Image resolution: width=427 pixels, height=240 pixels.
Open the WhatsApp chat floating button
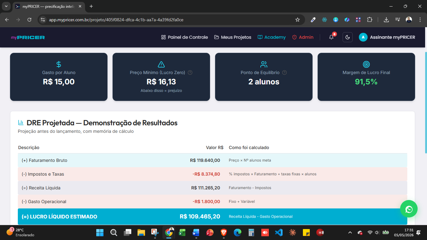[x=409, y=209]
